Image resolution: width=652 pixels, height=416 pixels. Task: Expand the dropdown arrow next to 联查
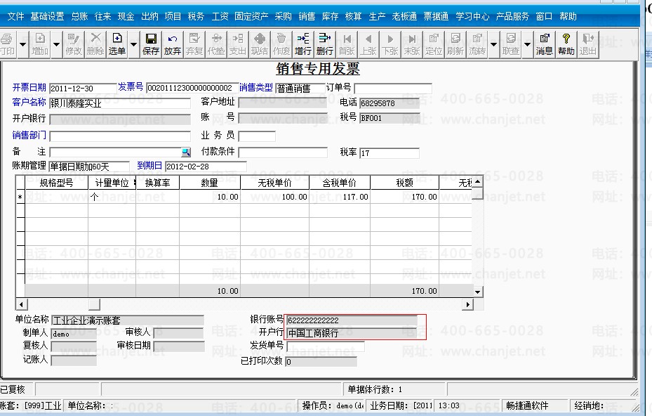click(527, 44)
